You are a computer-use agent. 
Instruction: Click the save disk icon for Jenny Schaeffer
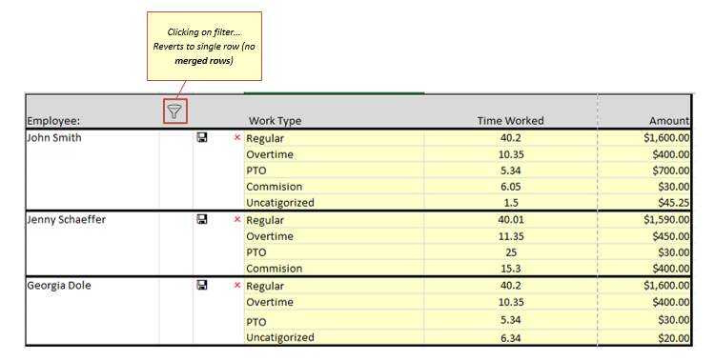coord(202,219)
